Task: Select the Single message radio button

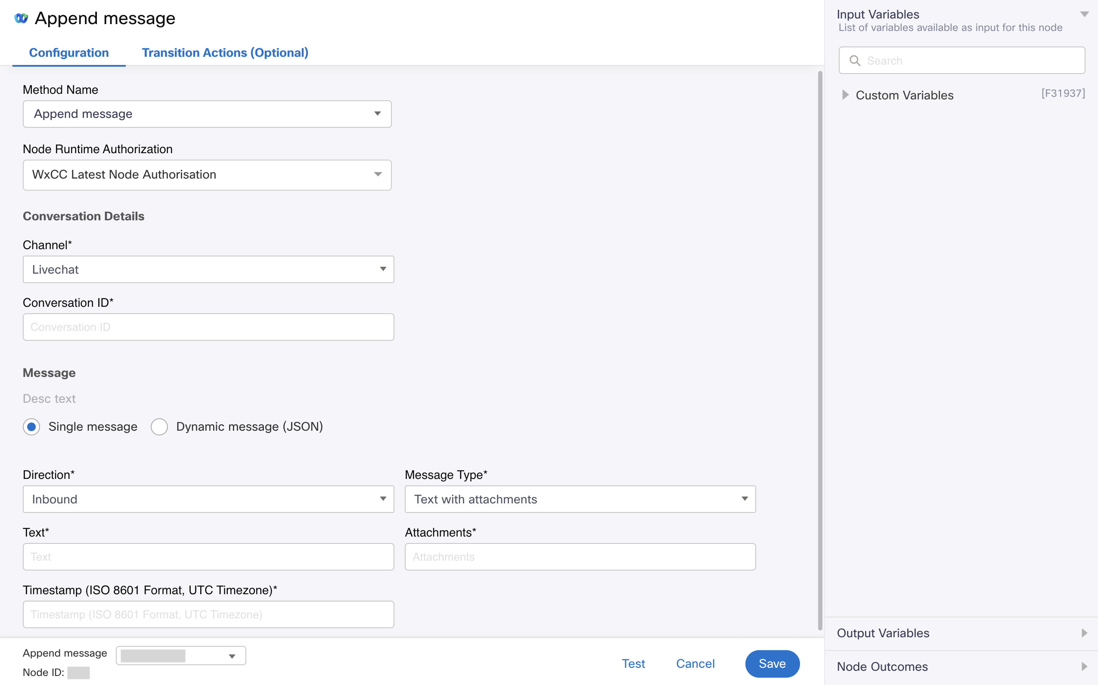Action: tap(31, 426)
